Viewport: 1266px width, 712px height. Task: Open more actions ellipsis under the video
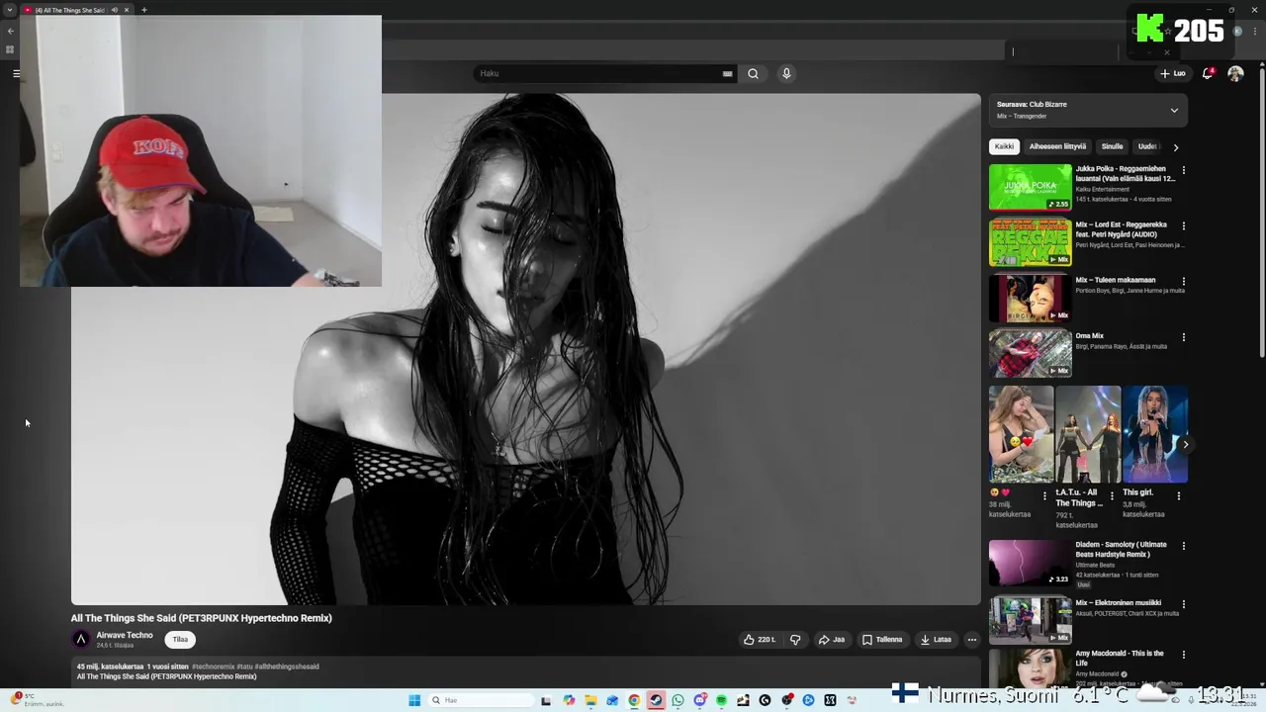point(971,640)
